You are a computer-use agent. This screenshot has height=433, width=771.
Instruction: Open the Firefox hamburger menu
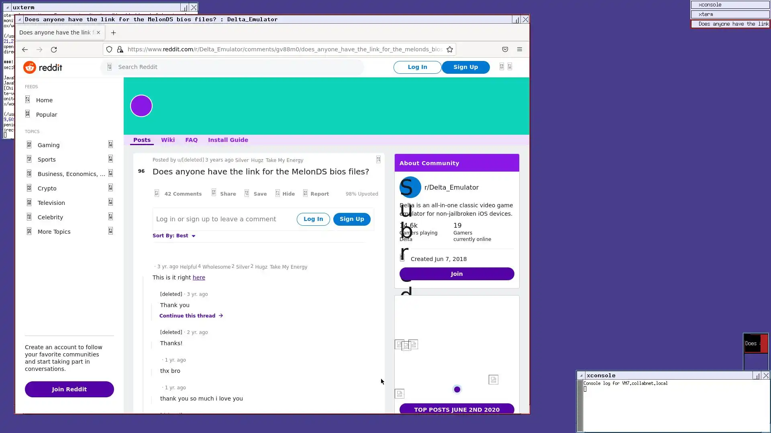(x=520, y=50)
